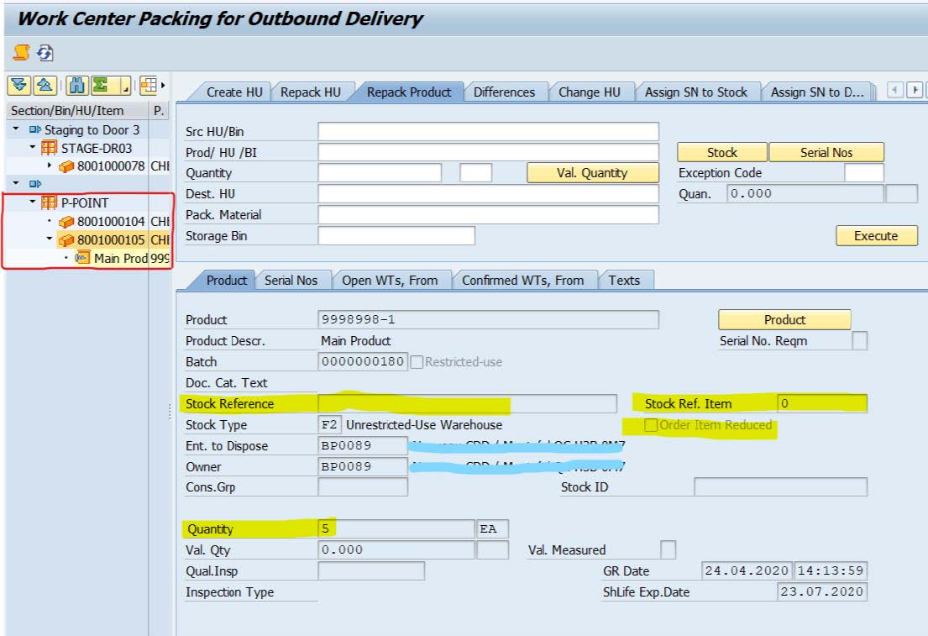Toggle the Order Item Reduced checkbox
The width and height of the screenshot is (928, 636).
[651, 426]
